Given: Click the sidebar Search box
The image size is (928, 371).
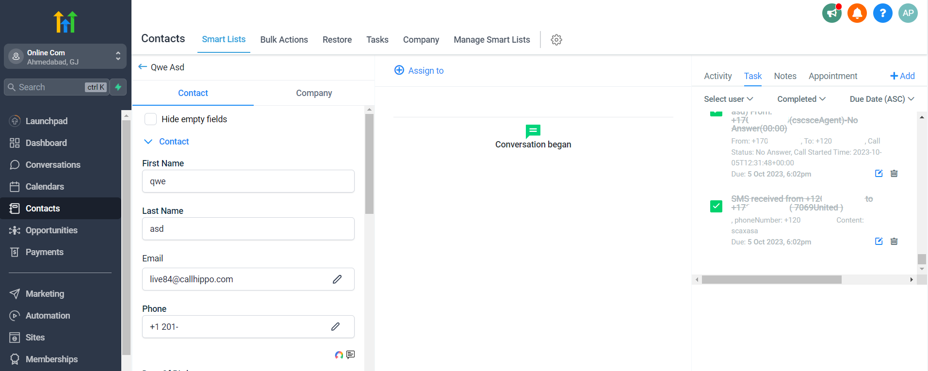Looking at the screenshot, I should 56,87.
